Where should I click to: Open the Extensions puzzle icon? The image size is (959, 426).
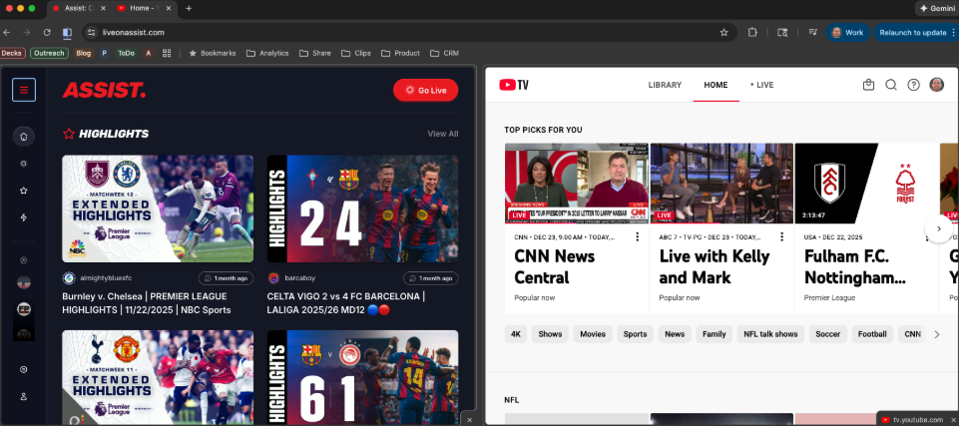[752, 32]
